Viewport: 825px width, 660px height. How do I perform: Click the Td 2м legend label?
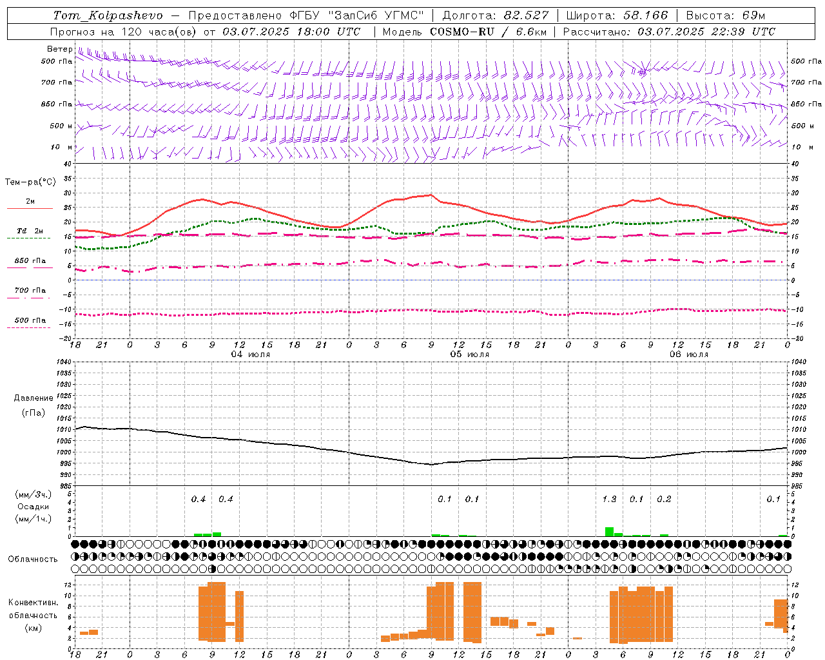(30, 231)
